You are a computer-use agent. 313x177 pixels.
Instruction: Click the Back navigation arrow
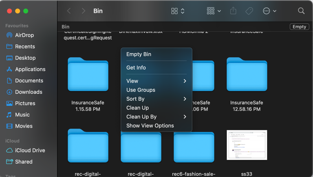tap(69, 11)
